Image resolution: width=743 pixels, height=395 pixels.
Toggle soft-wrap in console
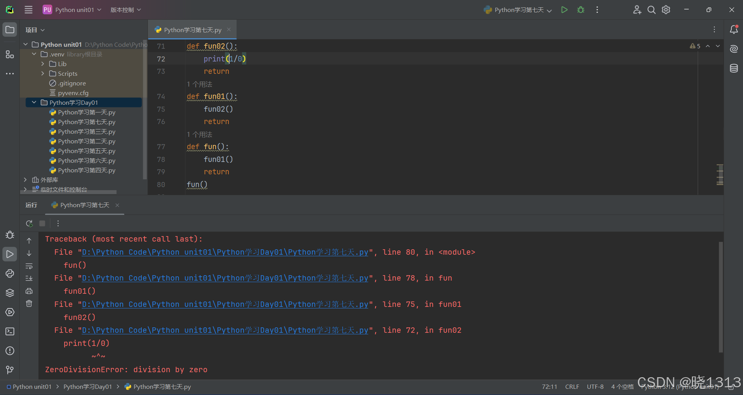29,266
